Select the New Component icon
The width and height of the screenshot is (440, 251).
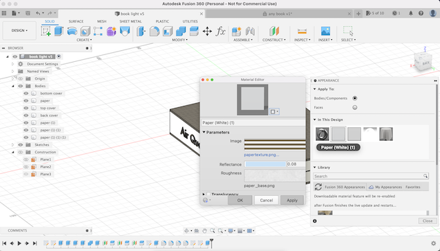coord(236,31)
